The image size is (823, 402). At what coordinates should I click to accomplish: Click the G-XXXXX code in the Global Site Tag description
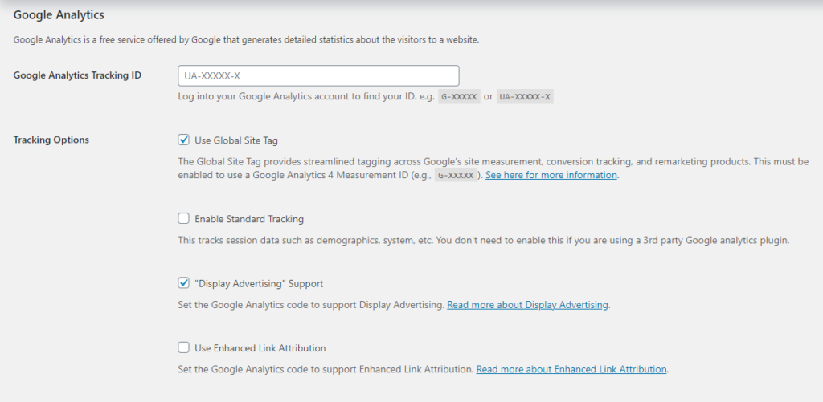tap(457, 175)
